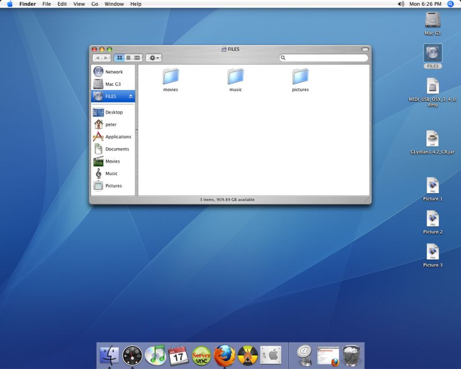Open the Edit menu
The image size is (461, 369).
62,4
